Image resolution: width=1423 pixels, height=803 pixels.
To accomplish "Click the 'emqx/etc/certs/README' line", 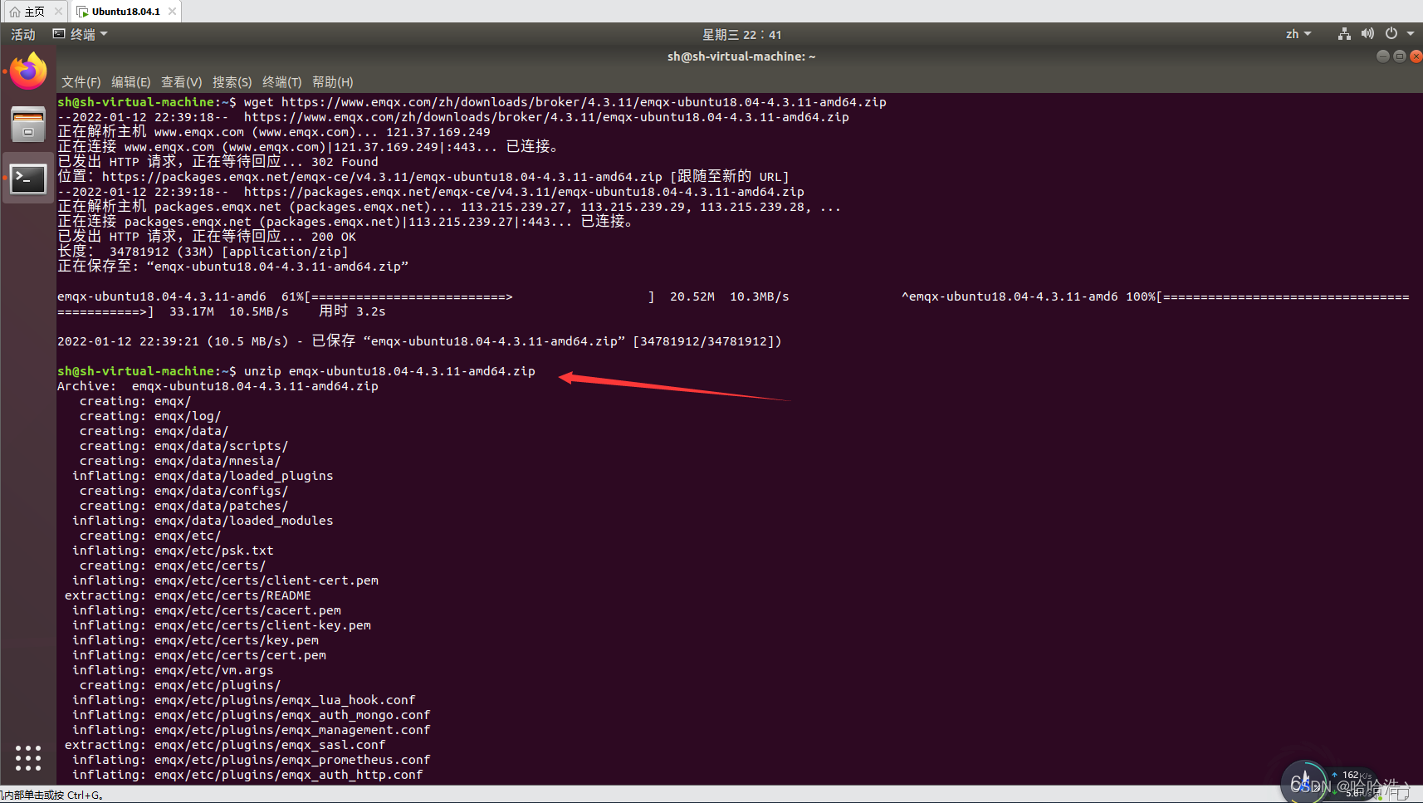I will 188,595.
